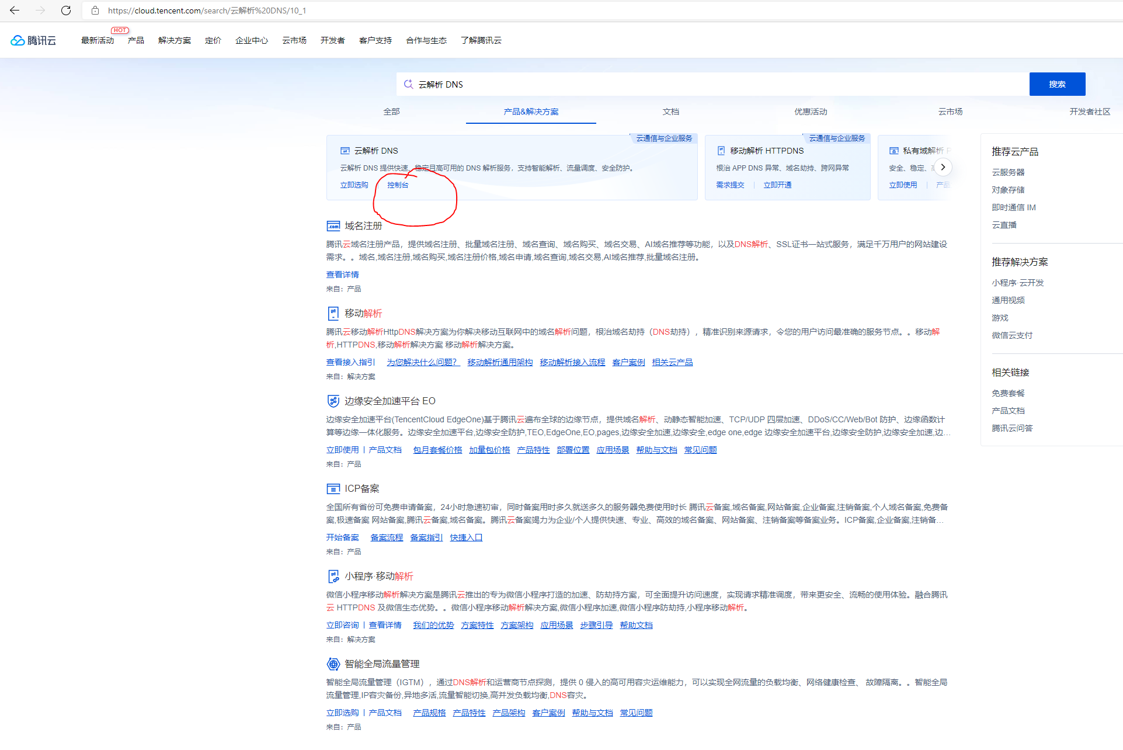
Task: Open 云服务器 in the recommended products list
Action: click(1008, 172)
